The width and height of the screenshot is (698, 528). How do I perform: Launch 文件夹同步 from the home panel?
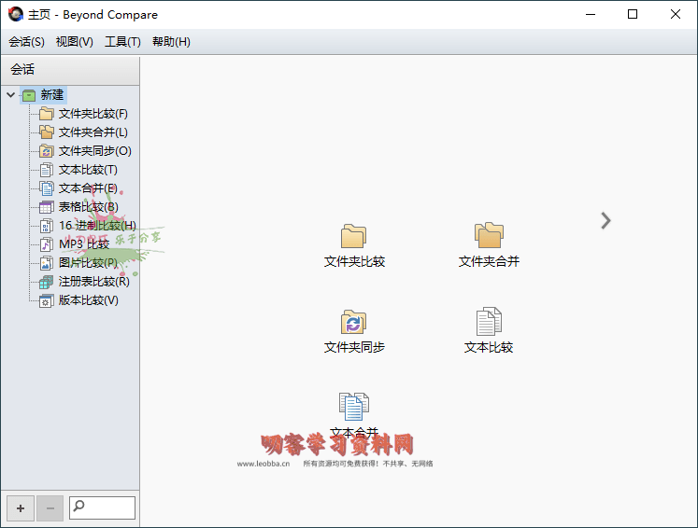[353, 323]
